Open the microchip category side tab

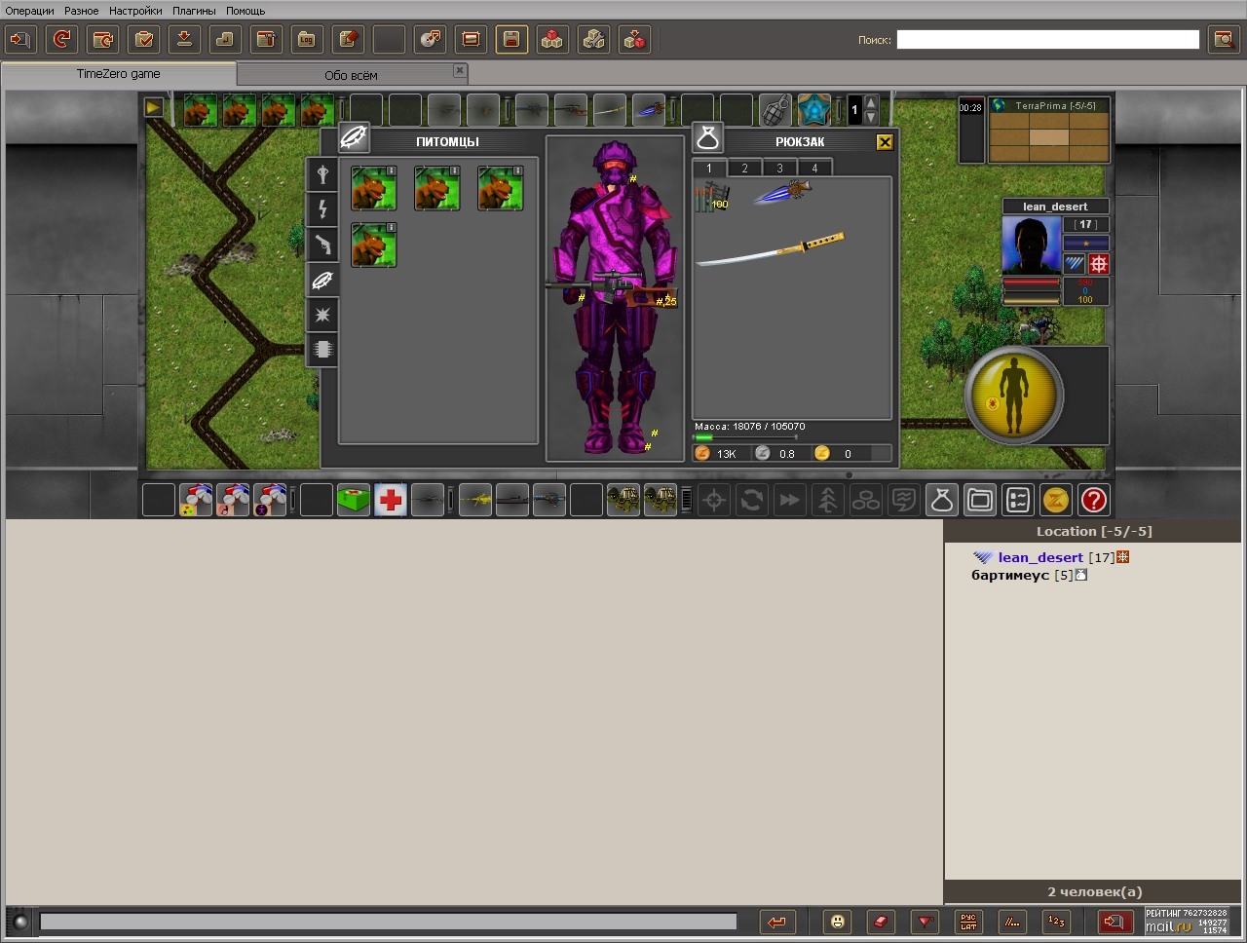pos(322,349)
